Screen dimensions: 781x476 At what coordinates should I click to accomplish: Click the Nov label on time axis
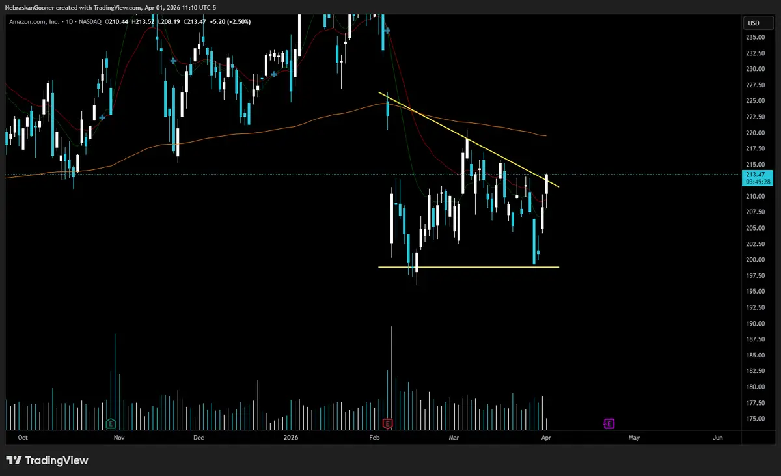coord(119,438)
